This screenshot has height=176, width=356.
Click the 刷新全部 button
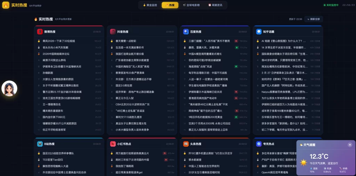pos(314,19)
